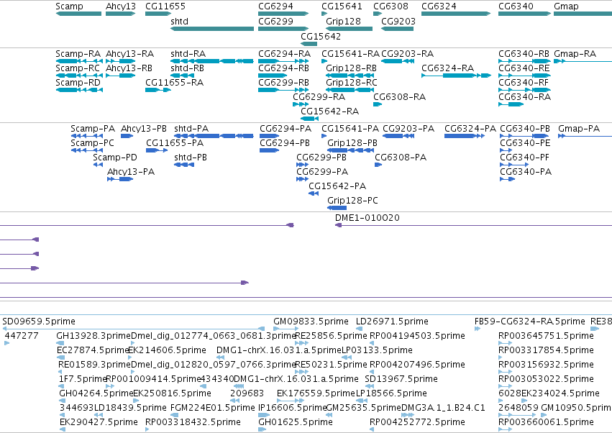Screen dimensions: 612x433
Task: Select the Ahcy13 gene bar
Action: coord(121,14)
